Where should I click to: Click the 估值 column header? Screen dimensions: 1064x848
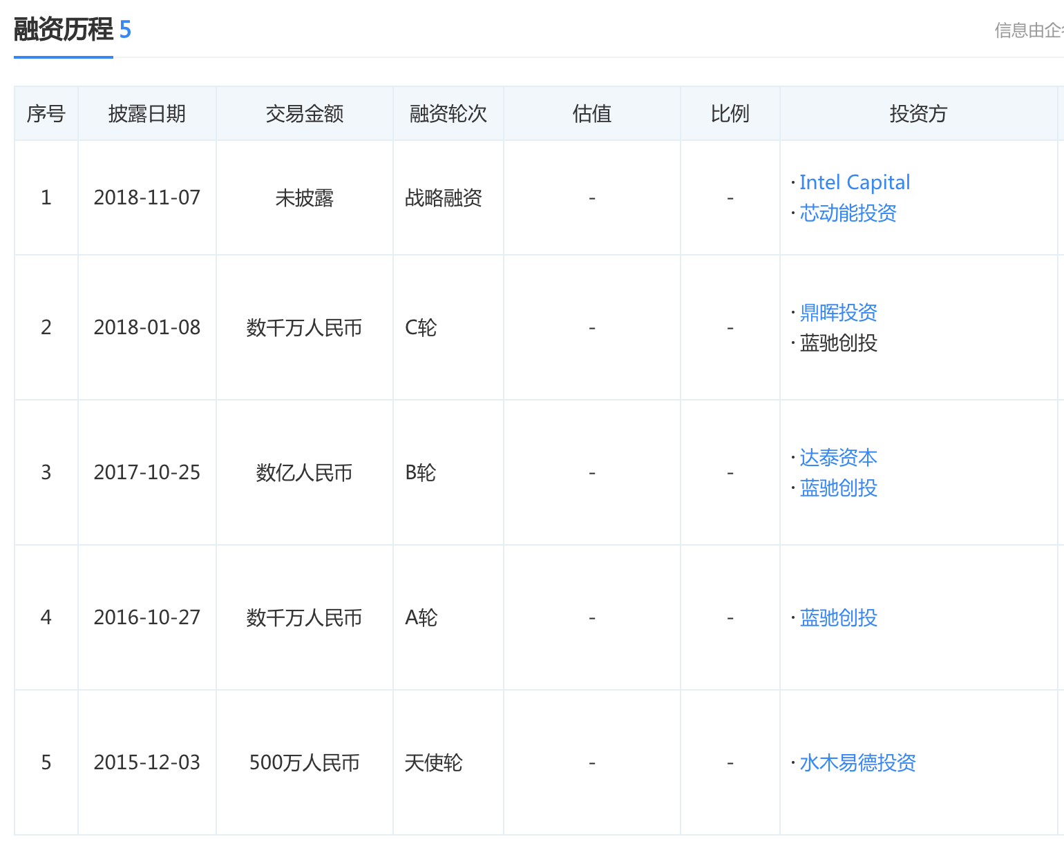tap(592, 113)
